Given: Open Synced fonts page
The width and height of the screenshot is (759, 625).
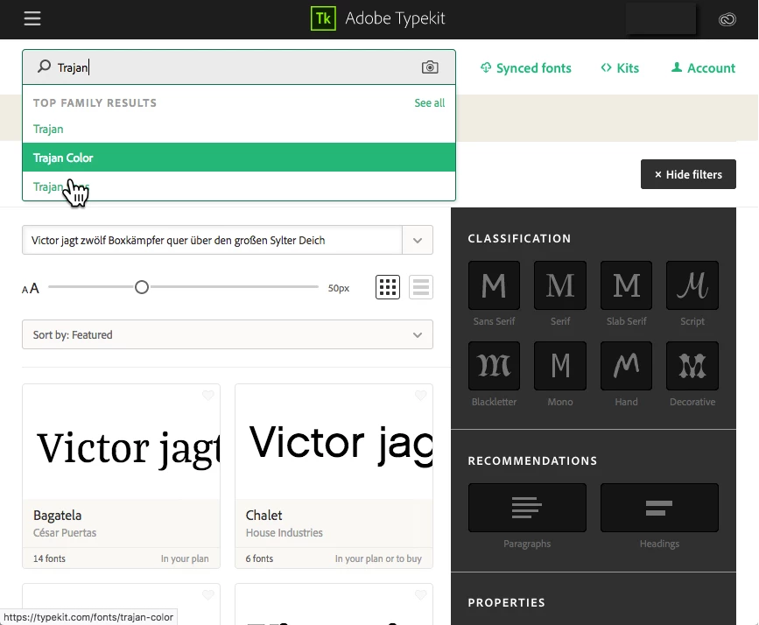Looking at the screenshot, I should (525, 67).
